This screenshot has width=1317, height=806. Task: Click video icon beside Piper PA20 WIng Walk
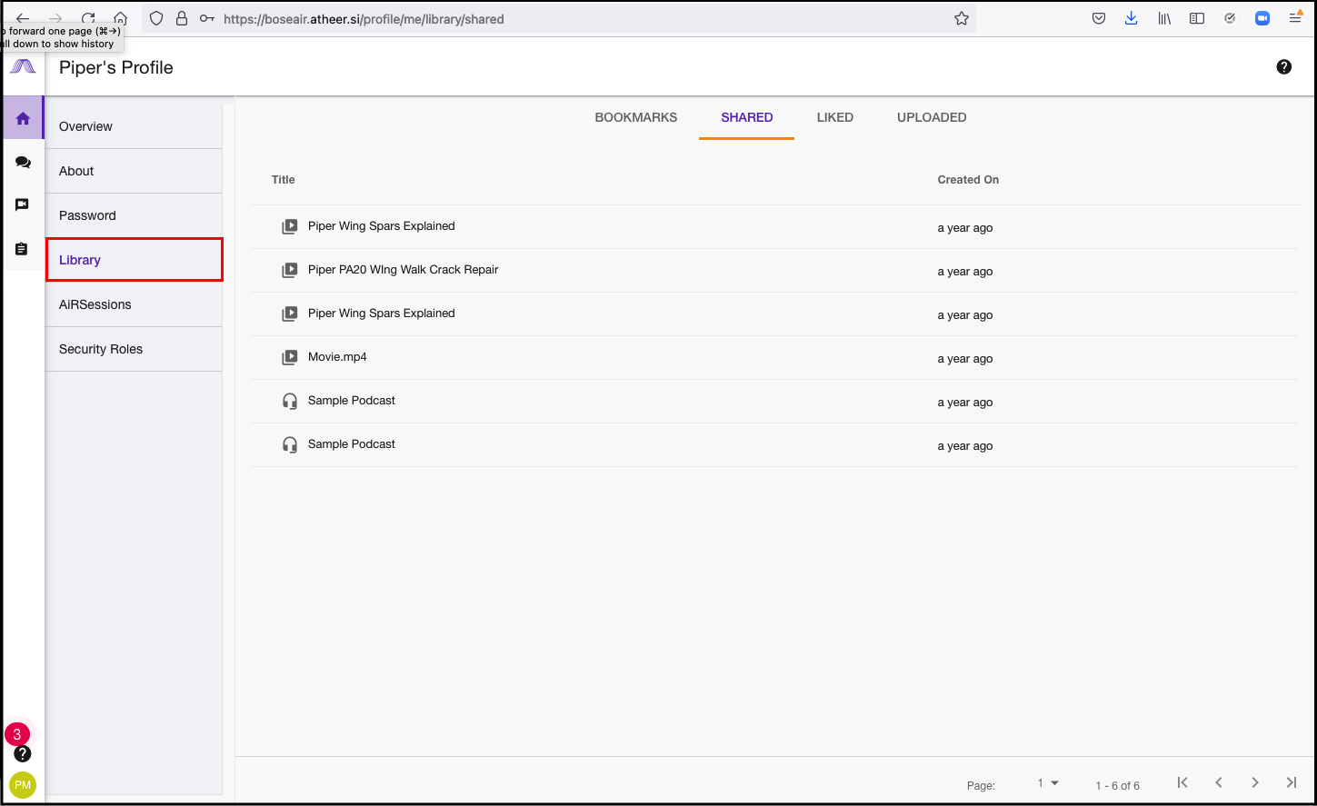pos(290,270)
